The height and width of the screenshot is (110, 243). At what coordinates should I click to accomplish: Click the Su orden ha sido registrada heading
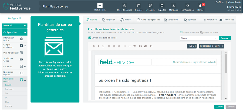tap(124, 80)
